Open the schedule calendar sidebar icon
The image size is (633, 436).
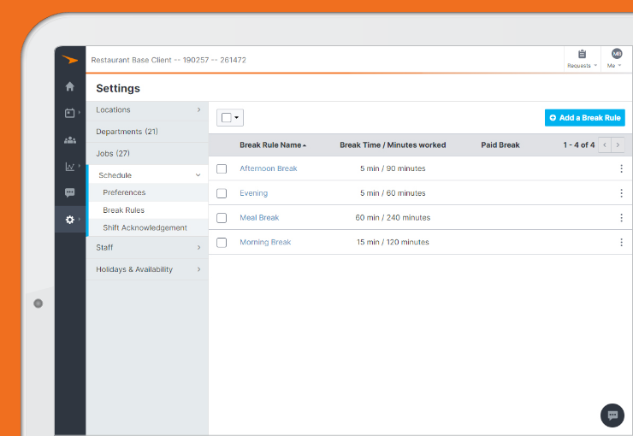pos(70,113)
